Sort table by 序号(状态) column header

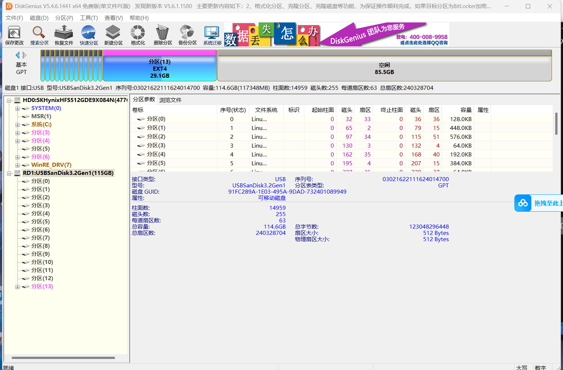pos(233,110)
